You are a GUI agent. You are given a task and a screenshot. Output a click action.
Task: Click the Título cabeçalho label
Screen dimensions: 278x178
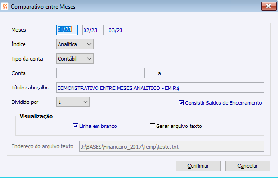coord(30,88)
